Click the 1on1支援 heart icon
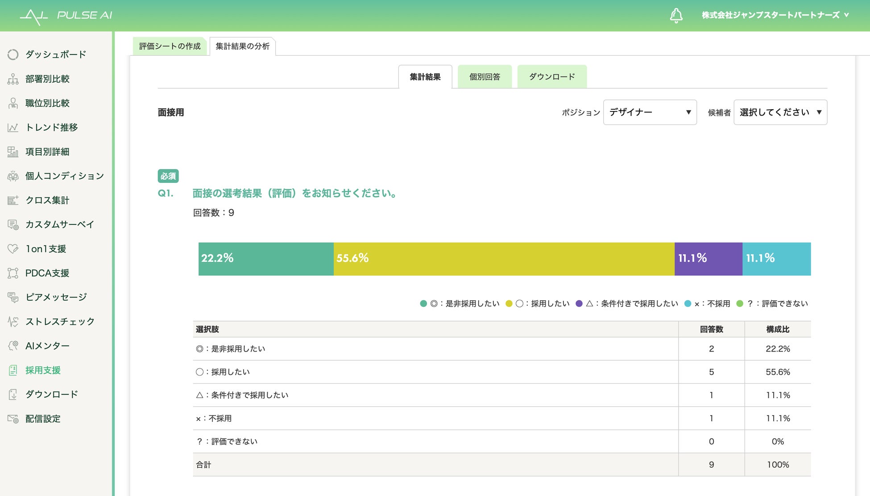870x496 pixels. (x=13, y=249)
